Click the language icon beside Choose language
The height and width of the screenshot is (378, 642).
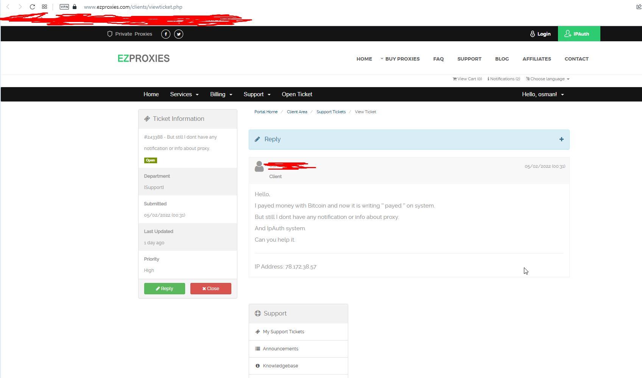click(x=528, y=79)
